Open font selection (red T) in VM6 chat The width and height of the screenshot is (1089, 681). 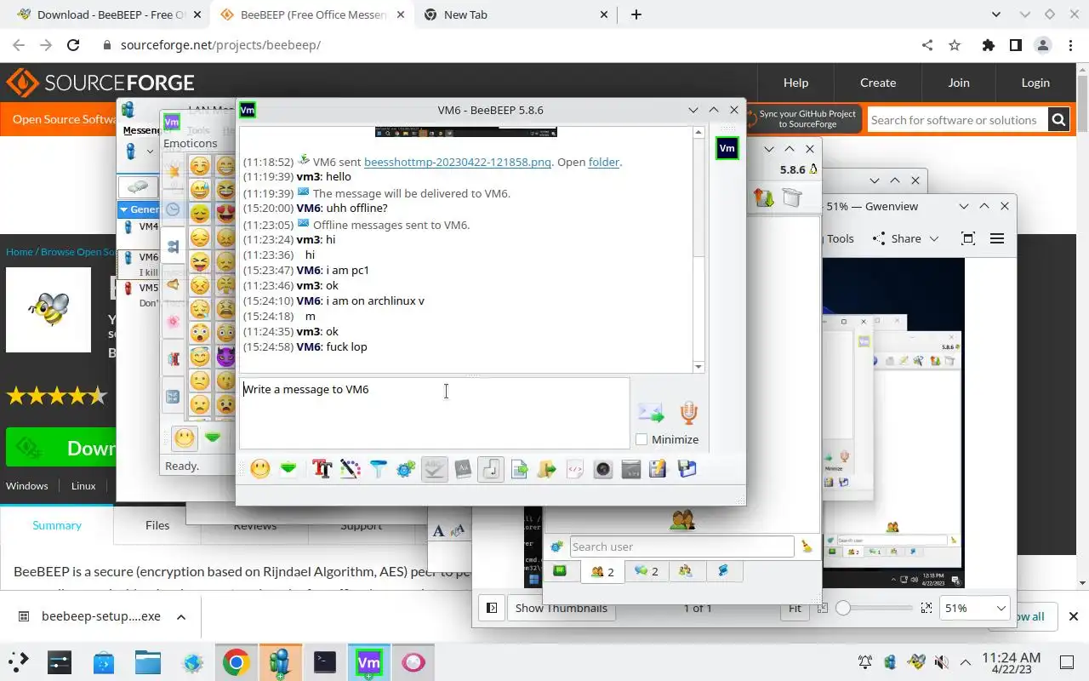322,469
